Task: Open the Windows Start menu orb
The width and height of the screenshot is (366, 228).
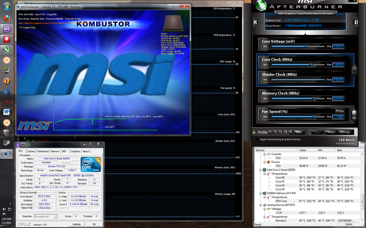Action: coord(6,6)
